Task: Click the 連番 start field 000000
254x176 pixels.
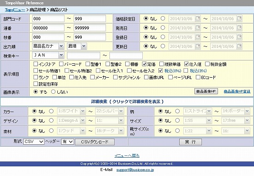Action: pos(48,28)
